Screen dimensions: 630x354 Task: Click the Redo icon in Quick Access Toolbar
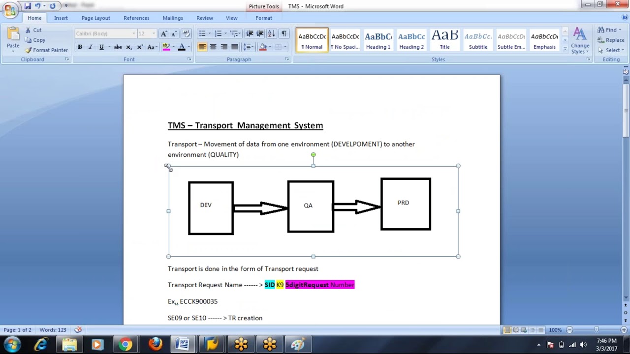click(52, 6)
